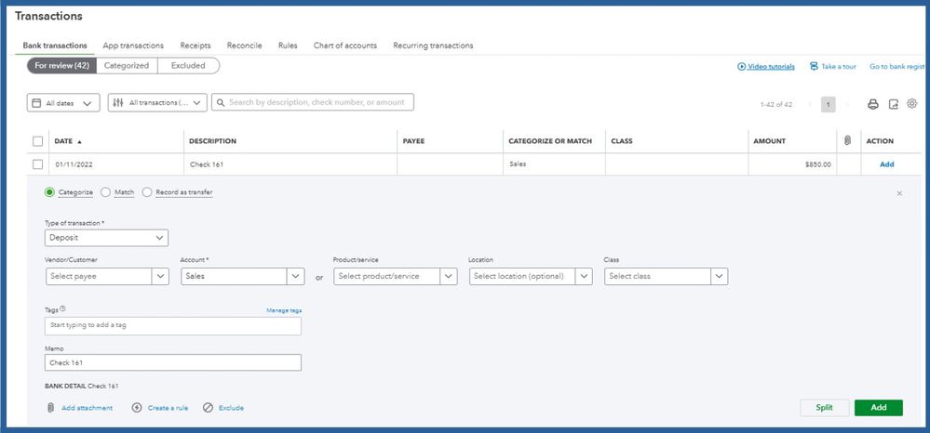Click the Add attachment link
This screenshot has width=930, height=433.
(88, 408)
